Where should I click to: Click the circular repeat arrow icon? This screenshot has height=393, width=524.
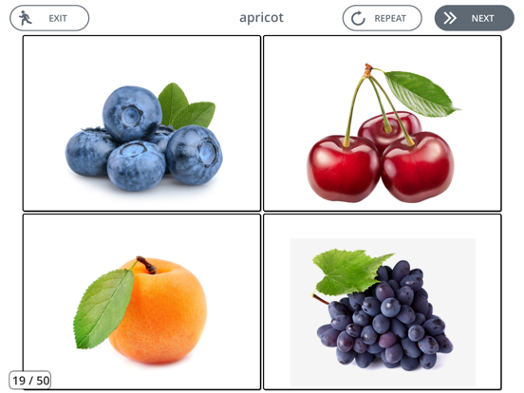(x=358, y=18)
